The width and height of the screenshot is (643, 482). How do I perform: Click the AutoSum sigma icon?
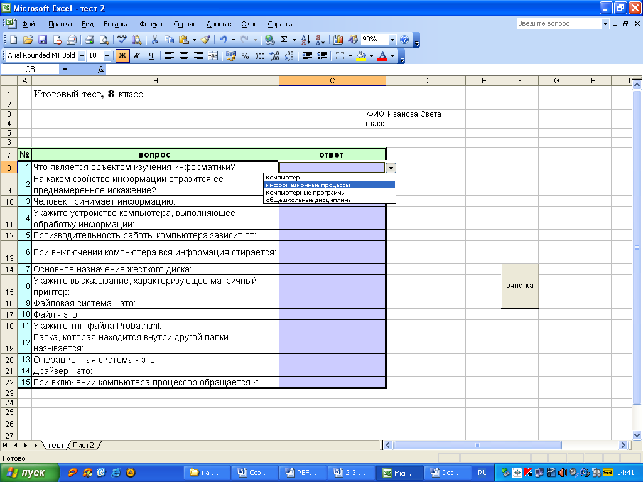point(284,40)
